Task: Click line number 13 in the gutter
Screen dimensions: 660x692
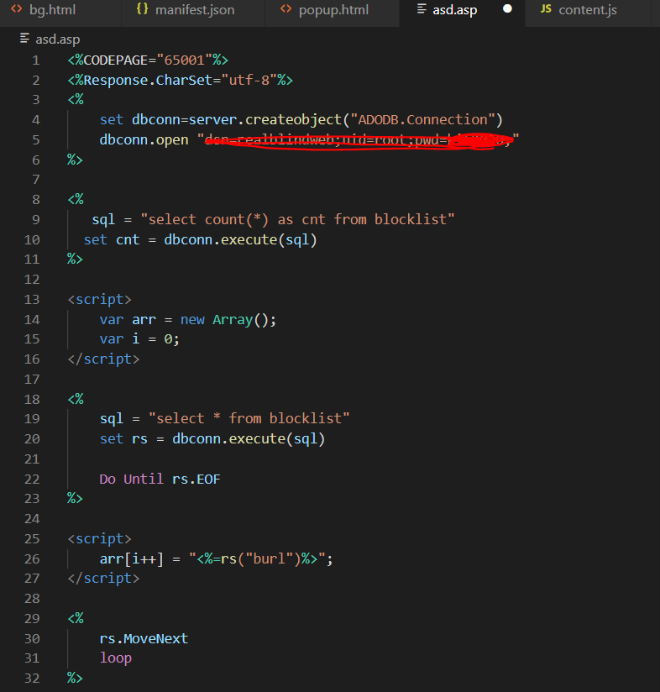Action: click(x=32, y=299)
